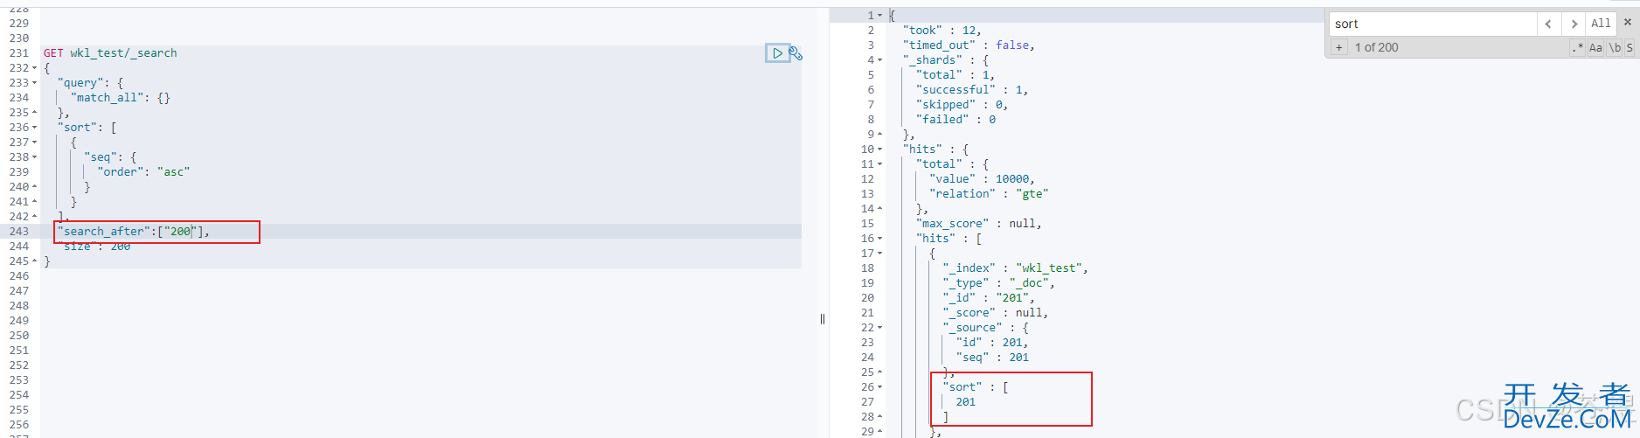
Task: Click "id" : 201 in _source
Action: pyautogui.click(x=992, y=343)
